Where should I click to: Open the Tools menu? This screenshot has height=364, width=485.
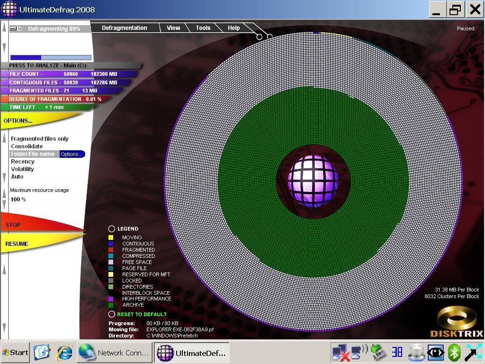click(203, 28)
